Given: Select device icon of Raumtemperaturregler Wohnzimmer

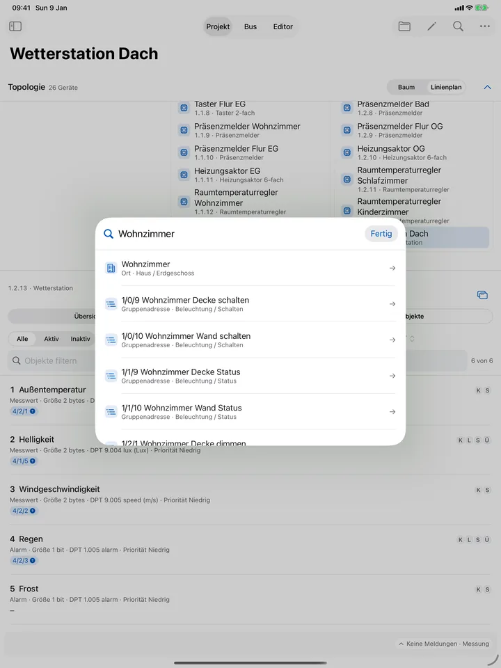Looking at the screenshot, I should (x=184, y=202).
